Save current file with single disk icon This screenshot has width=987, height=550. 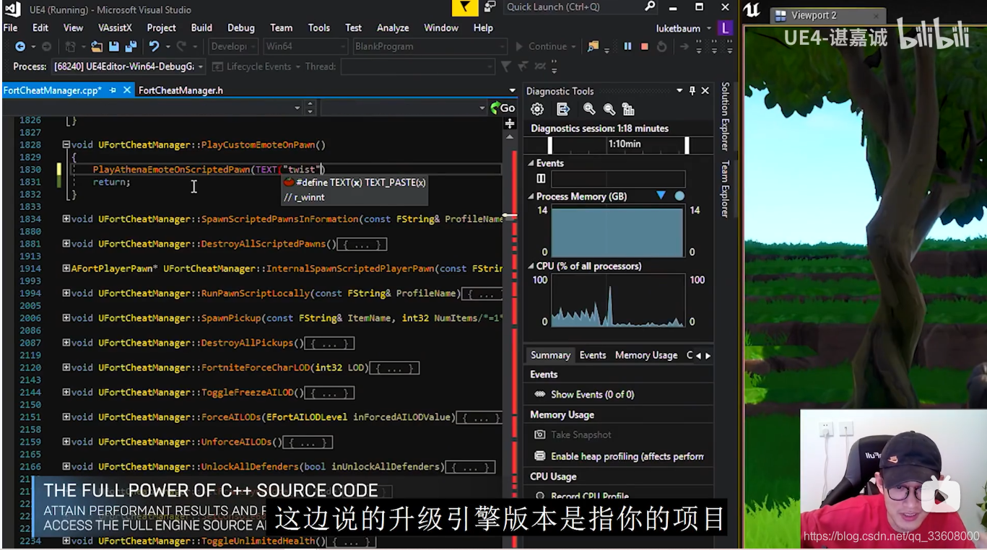coord(114,46)
